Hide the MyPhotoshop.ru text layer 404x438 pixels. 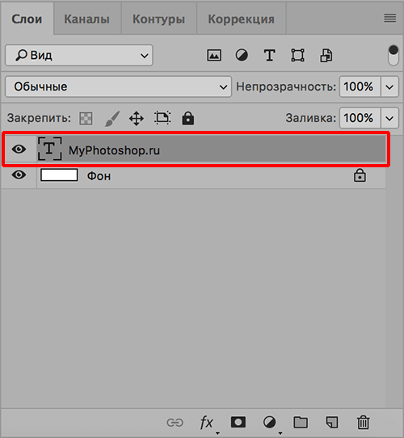pyautogui.click(x=19, y=150)
